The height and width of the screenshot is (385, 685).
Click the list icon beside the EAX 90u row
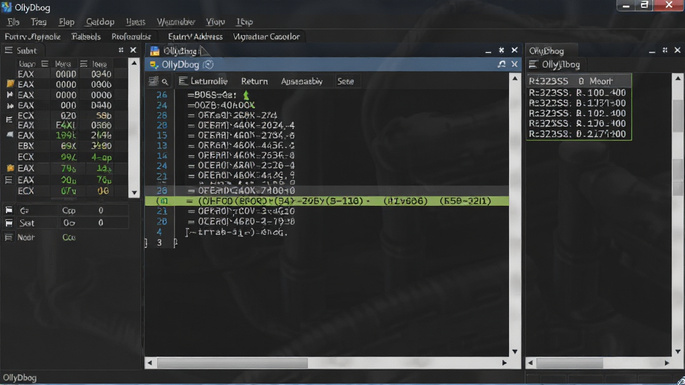click(x=9, y=180)
